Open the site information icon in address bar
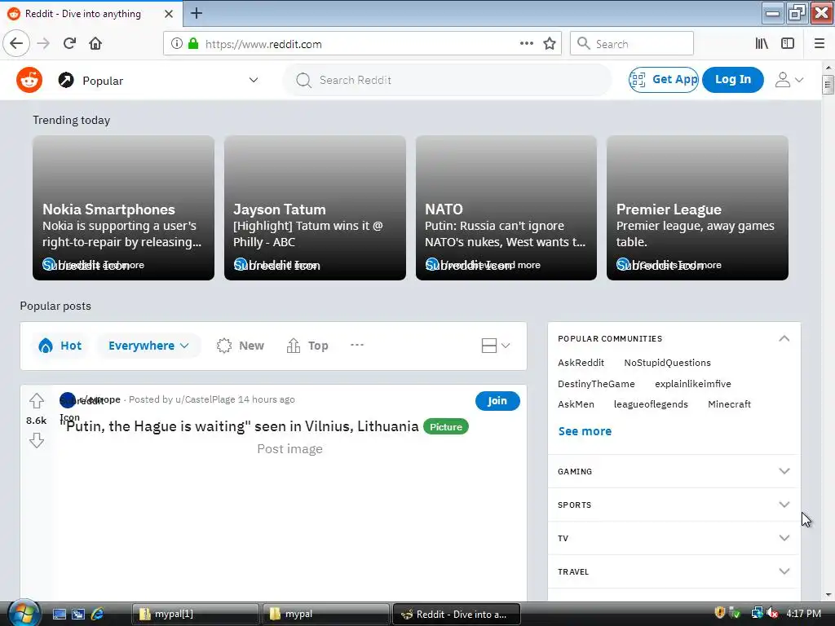 (177, 44)
